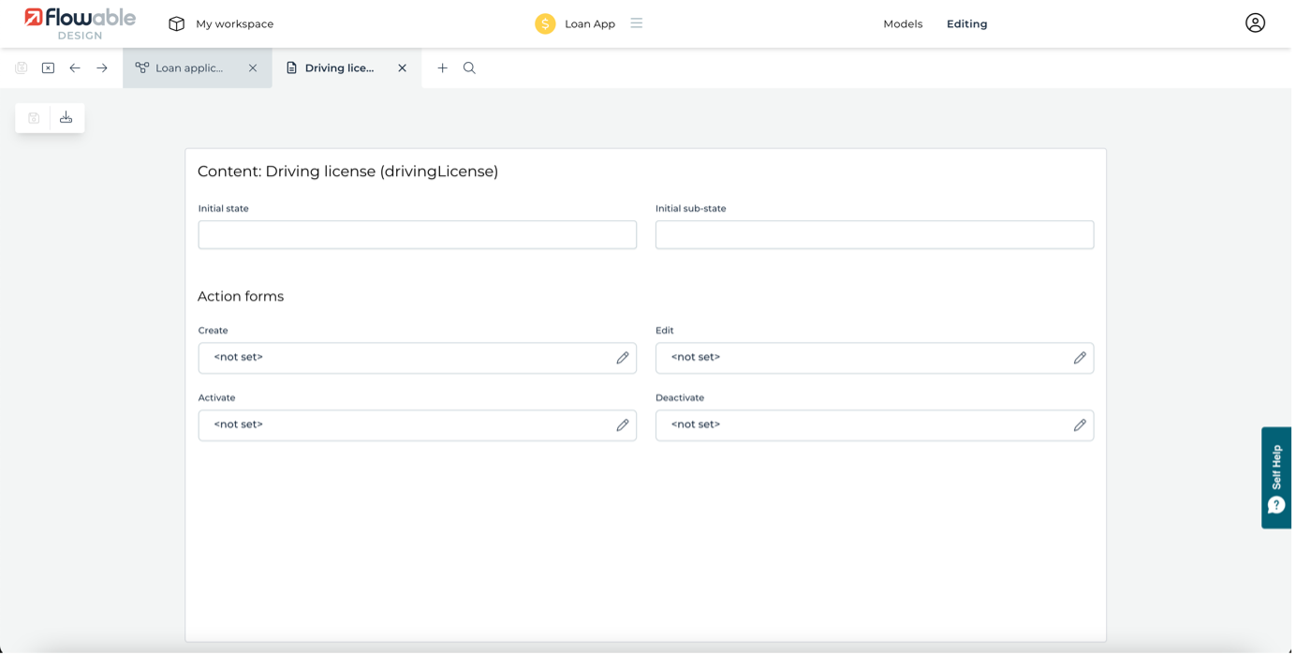
Task: Open a new tab with plus icon
Action: coord(442,68)
